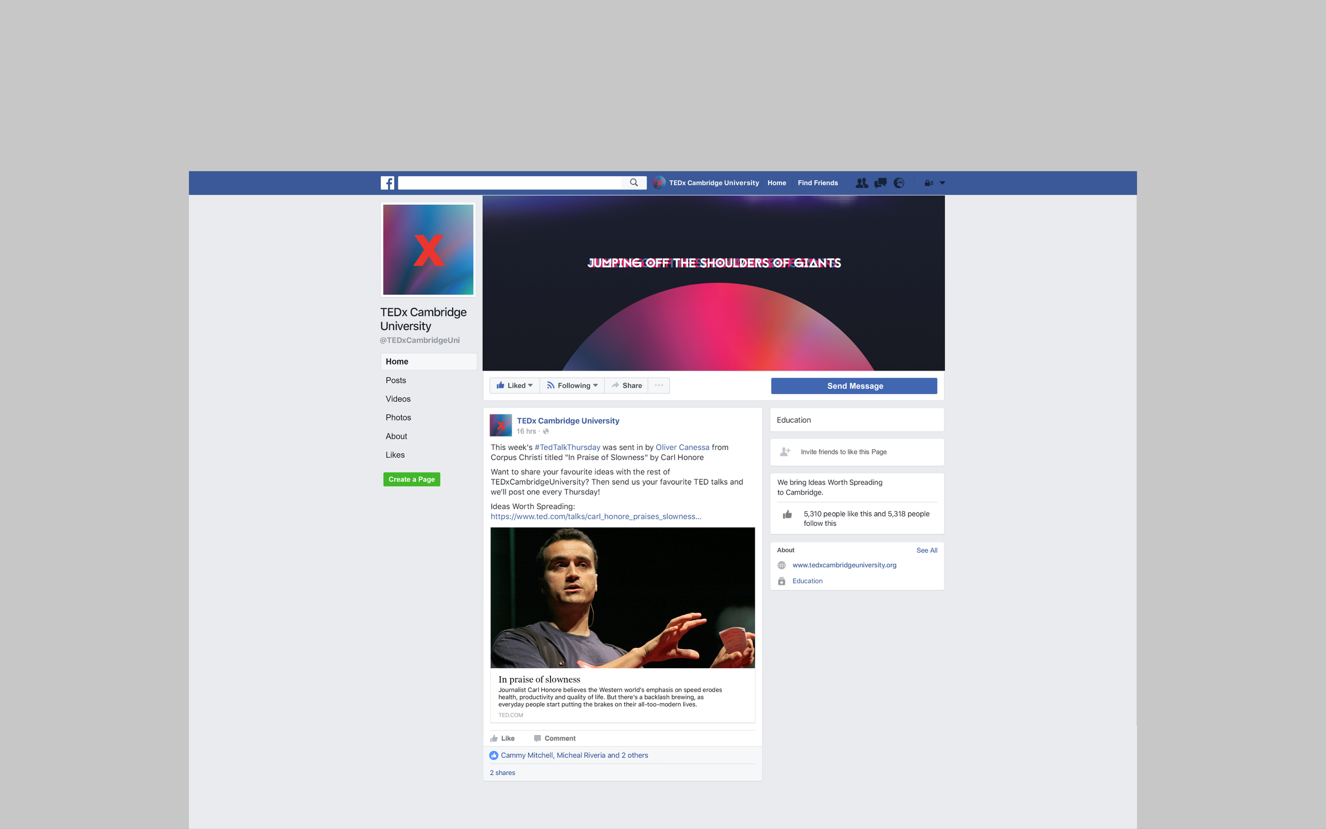Click the Education header text
The height and width of the screenshot is (829, 1326).
793,420
